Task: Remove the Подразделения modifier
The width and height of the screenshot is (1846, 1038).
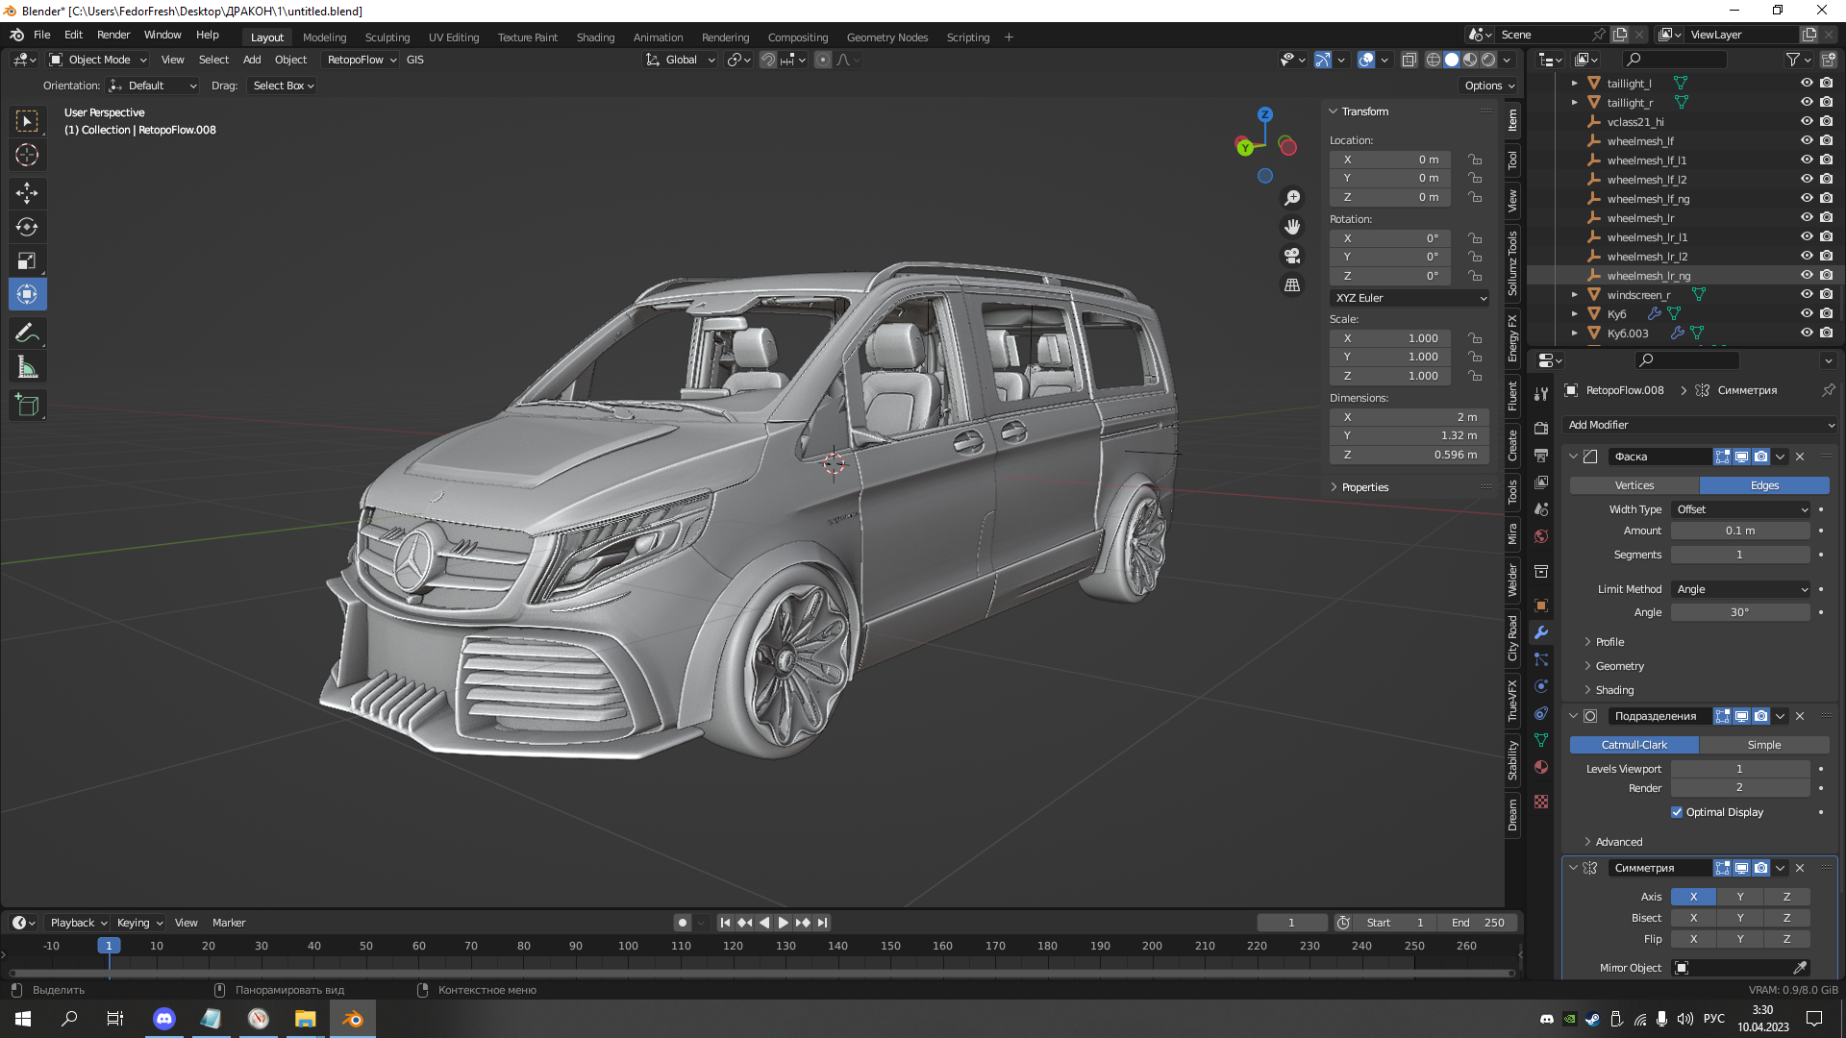Action: 1800,716
